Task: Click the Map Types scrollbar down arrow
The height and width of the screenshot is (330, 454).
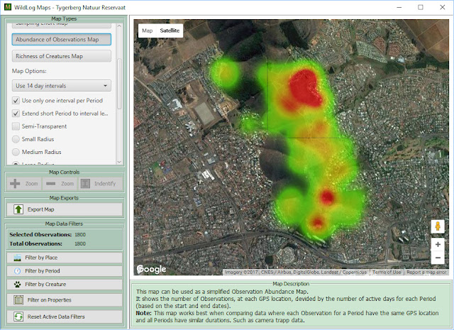Action: click(119, 162)
